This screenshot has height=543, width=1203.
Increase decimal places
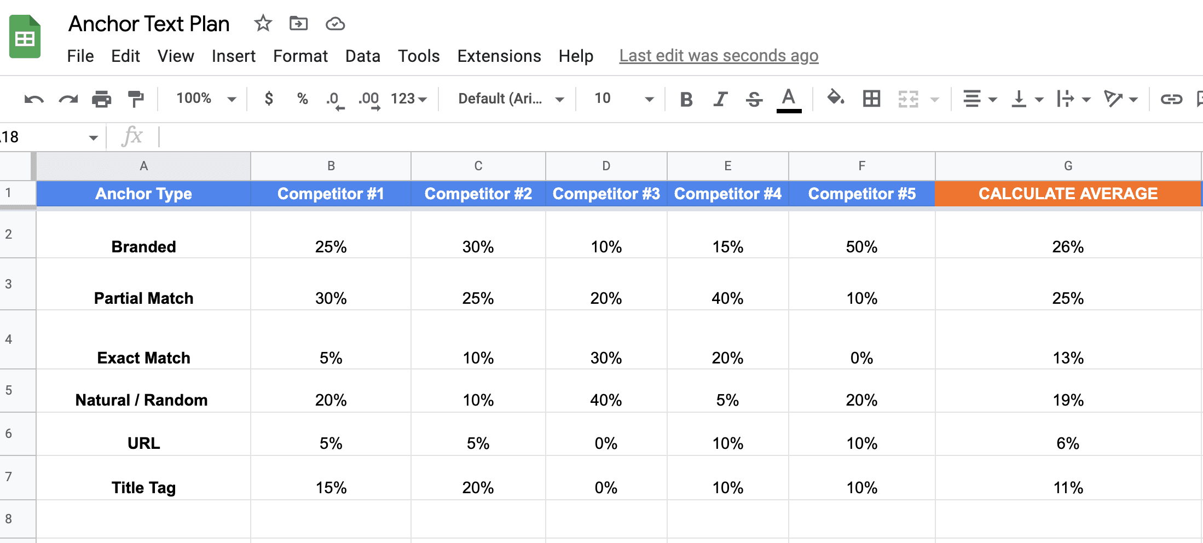point(369,100)
